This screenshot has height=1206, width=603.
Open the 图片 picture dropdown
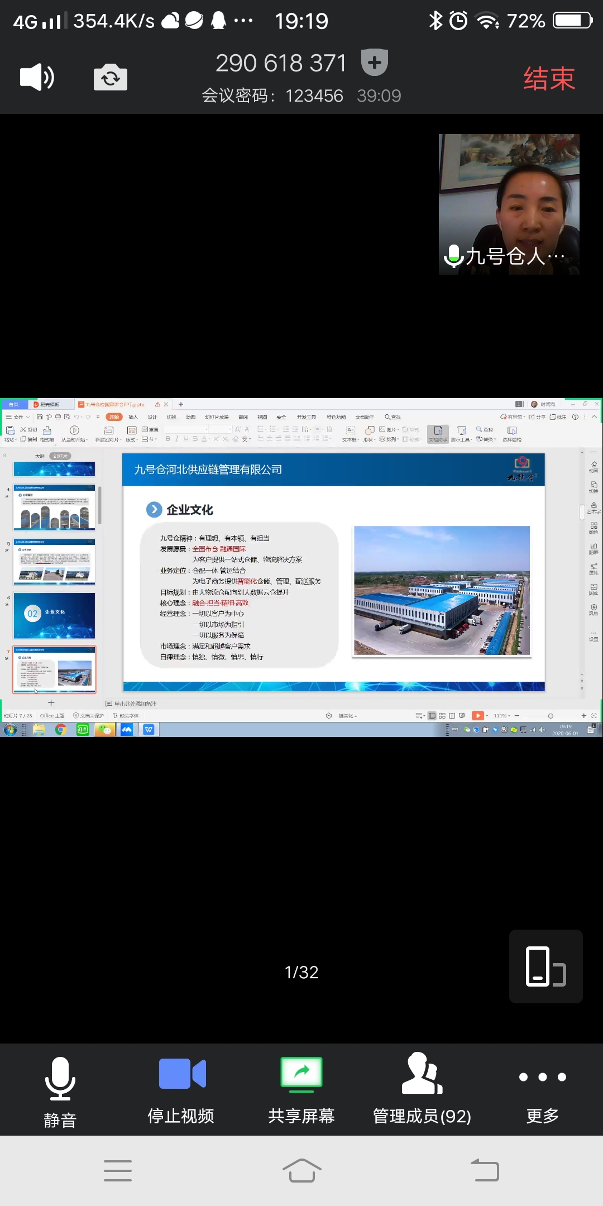[390, 429]
